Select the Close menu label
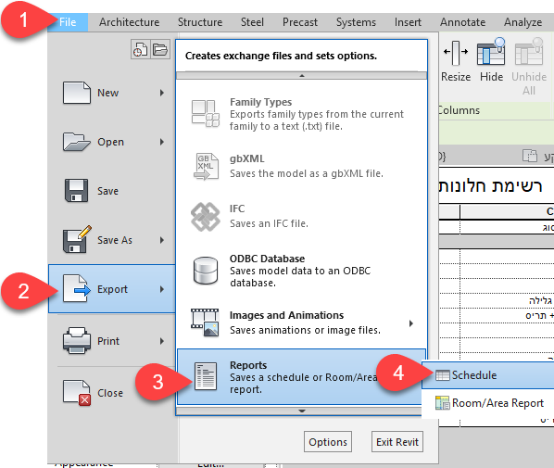Screen dimensions: 554x468 coord(110,393)
